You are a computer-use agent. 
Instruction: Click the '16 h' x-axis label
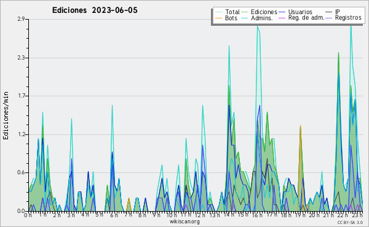tap(258, 215)
